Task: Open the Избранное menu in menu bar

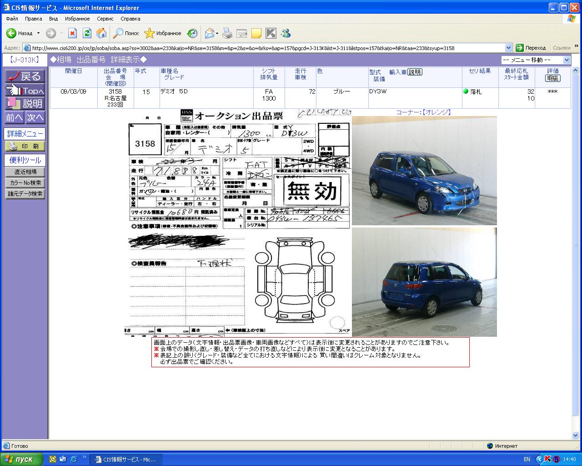Action: point(77,19)
